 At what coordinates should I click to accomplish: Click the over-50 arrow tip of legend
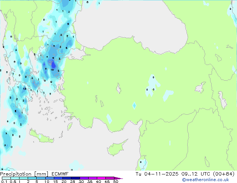tap(118, 178)
